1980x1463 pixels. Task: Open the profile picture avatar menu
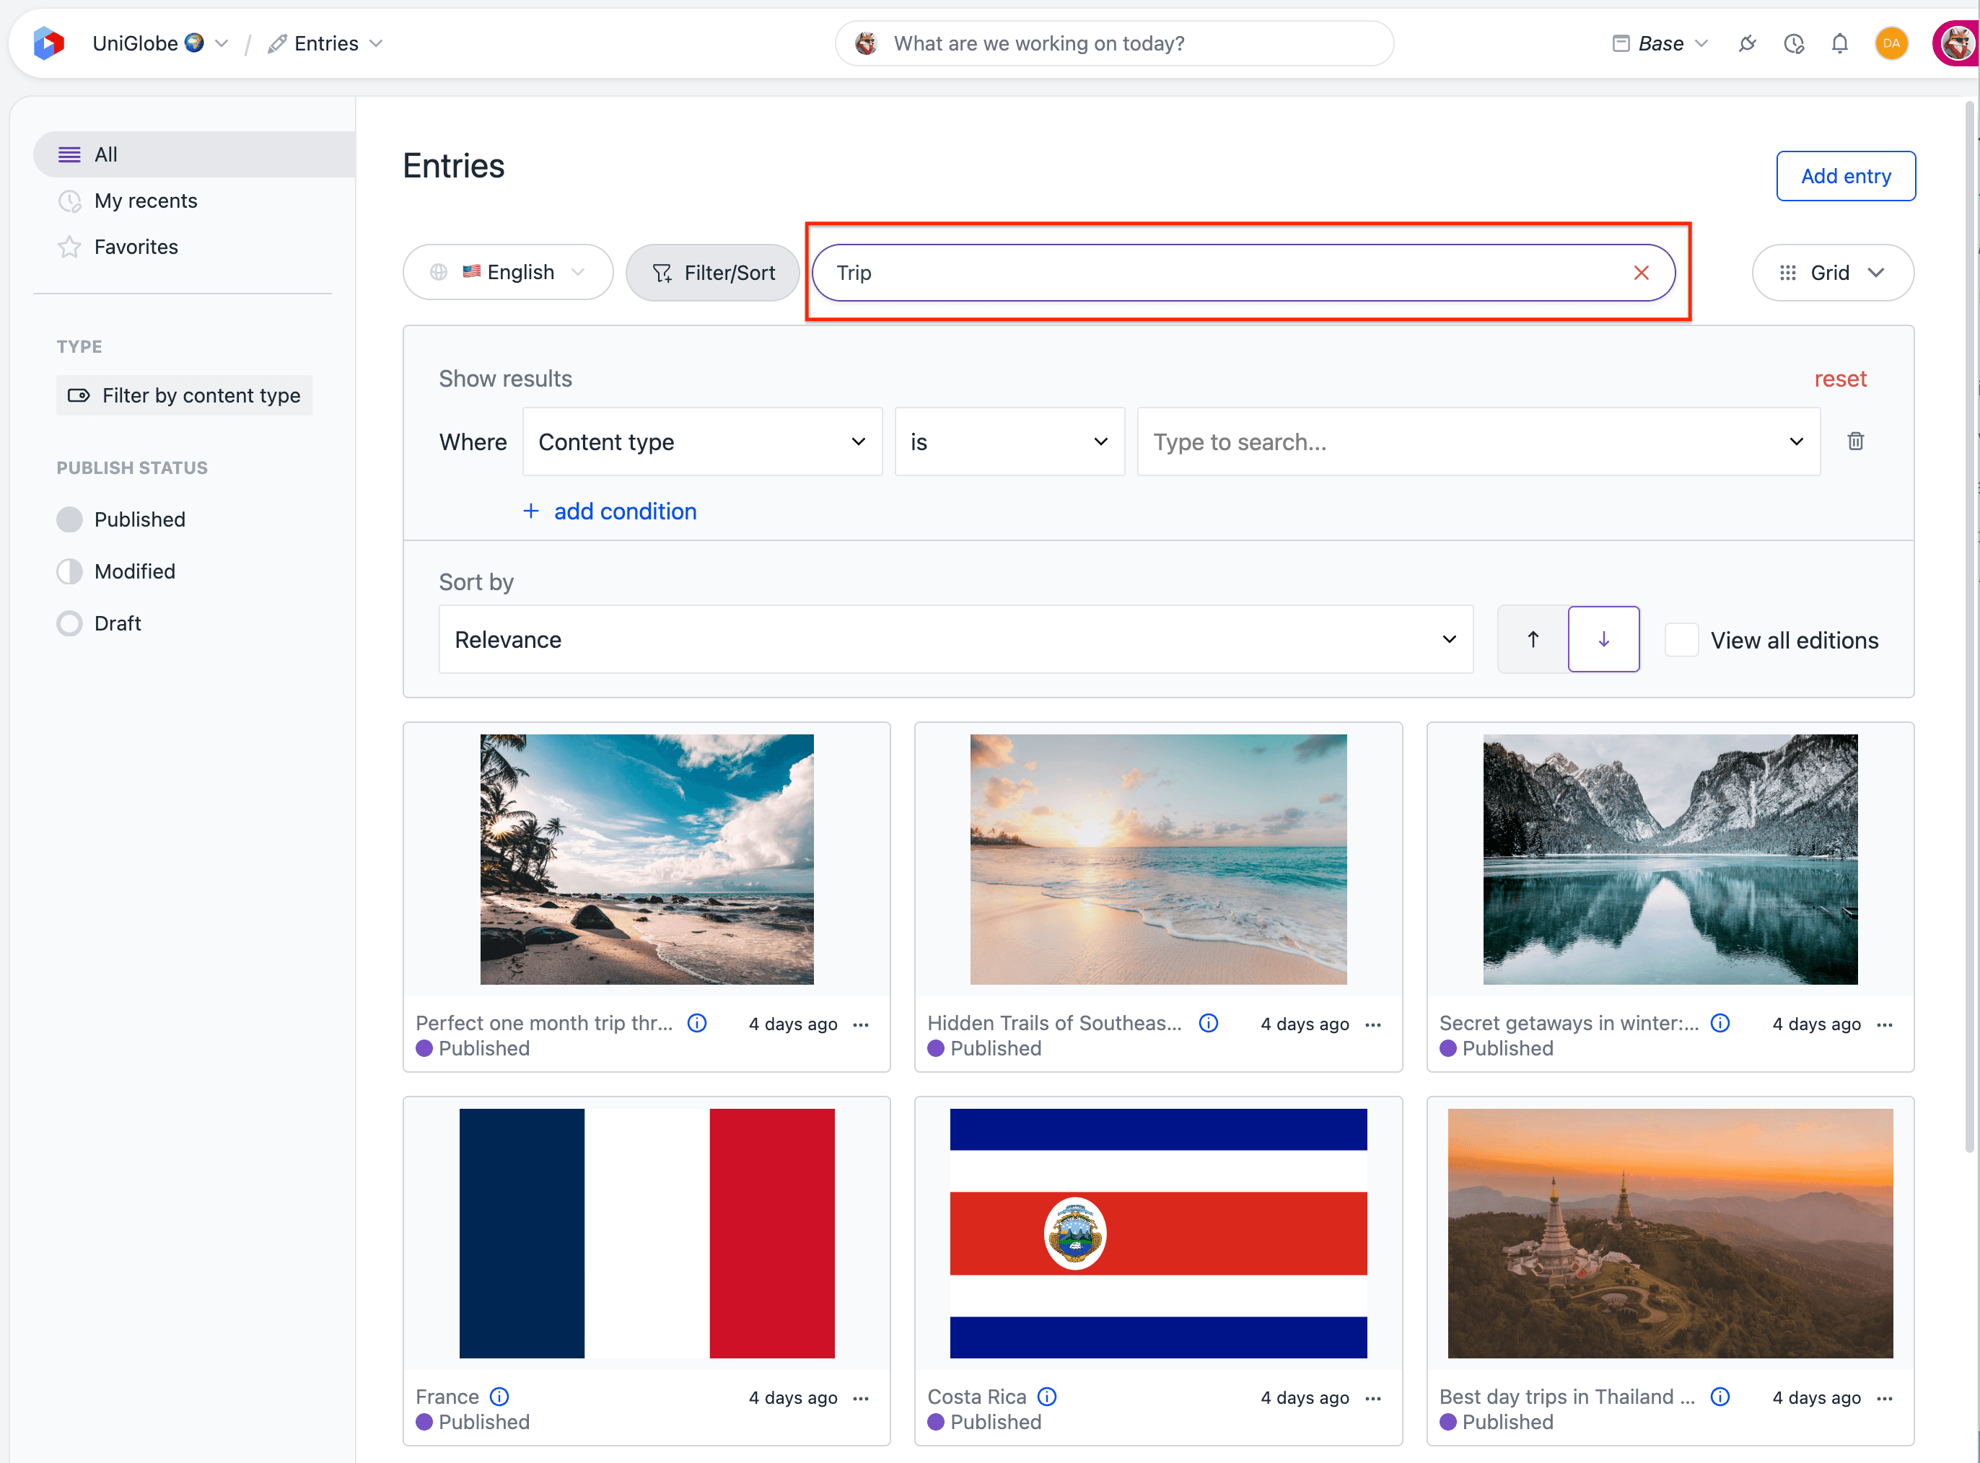click(1956, 43)
